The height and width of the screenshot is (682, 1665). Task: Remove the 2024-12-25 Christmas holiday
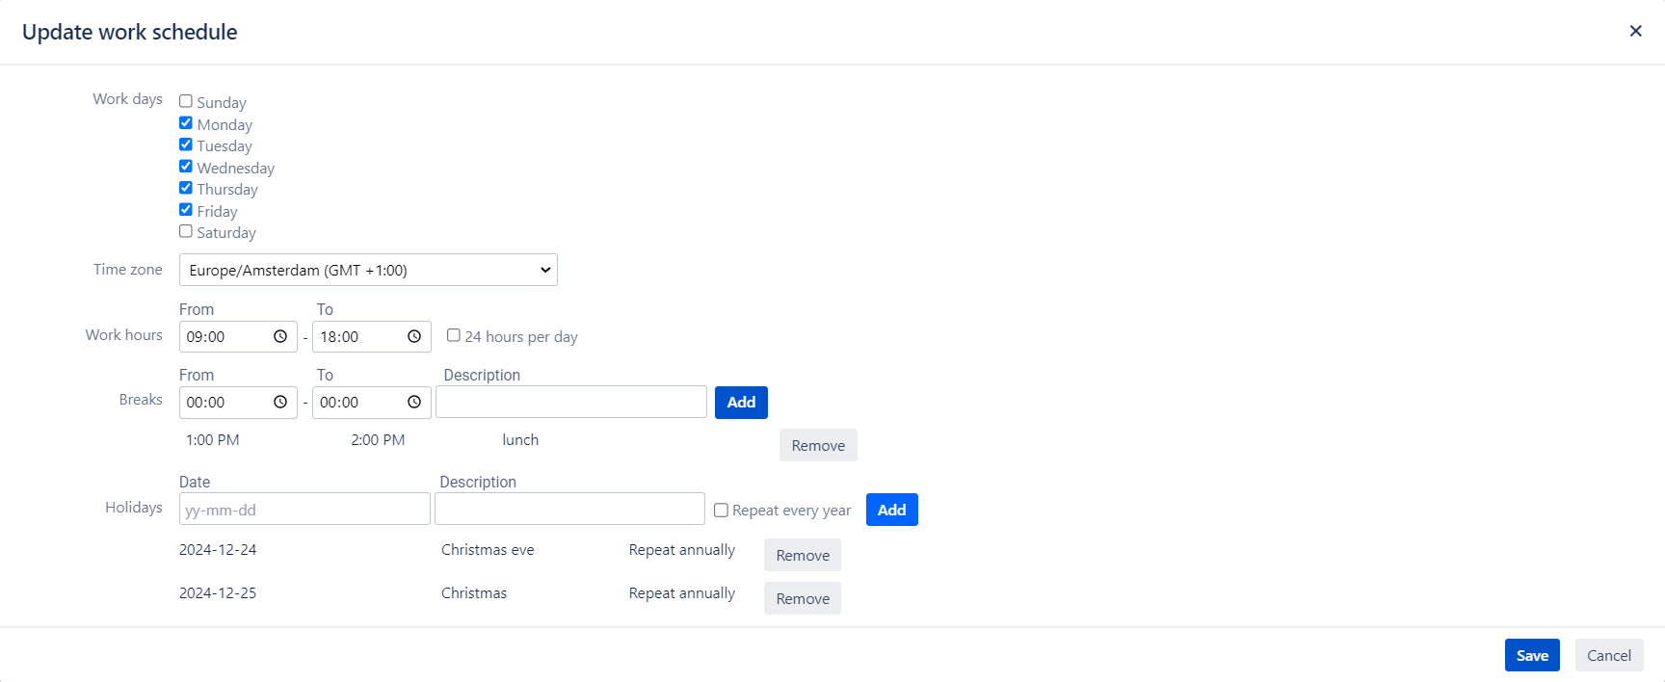pyautogui.click(x=803, y=598)
